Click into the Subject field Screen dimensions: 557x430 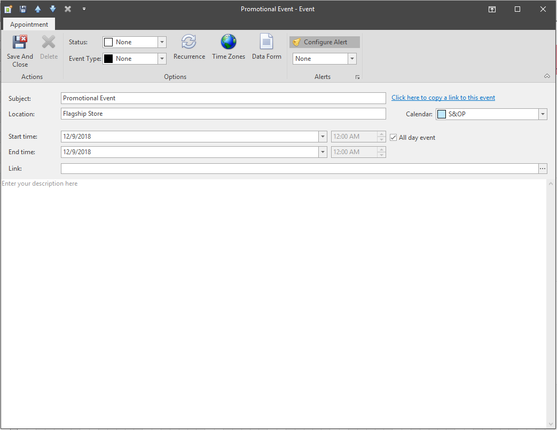(223, 98)
